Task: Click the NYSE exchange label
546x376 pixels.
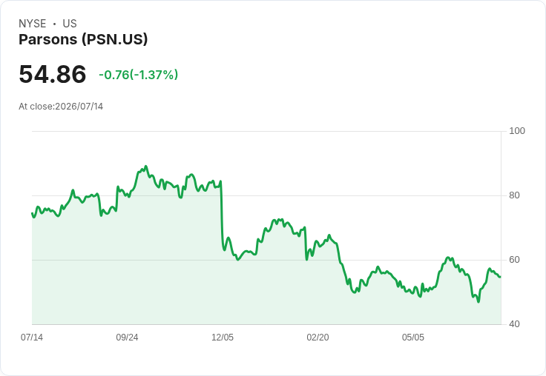Action: pos(33,24)
